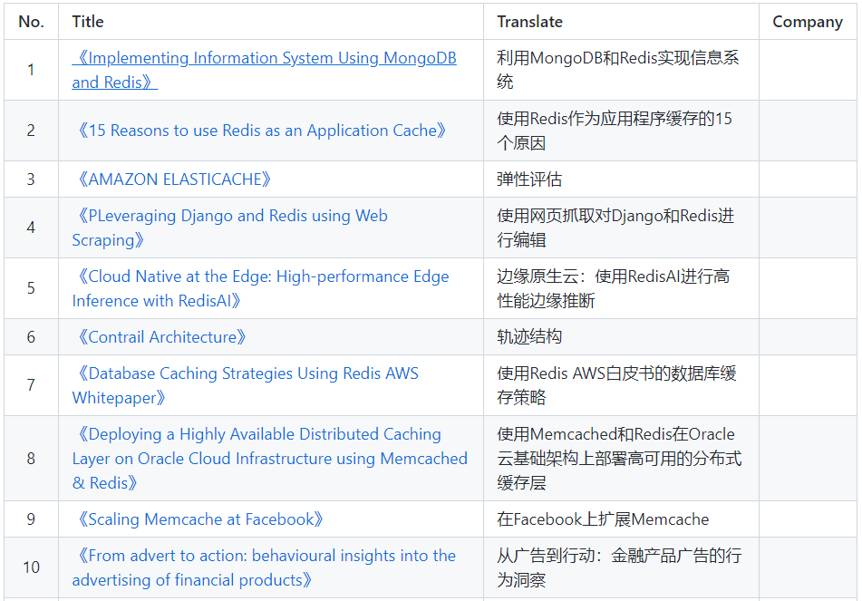This screenshot has width=862, height=601.
Task: Click the row number 5 cell
Action: pyautogui.click(x=32, y=288)
